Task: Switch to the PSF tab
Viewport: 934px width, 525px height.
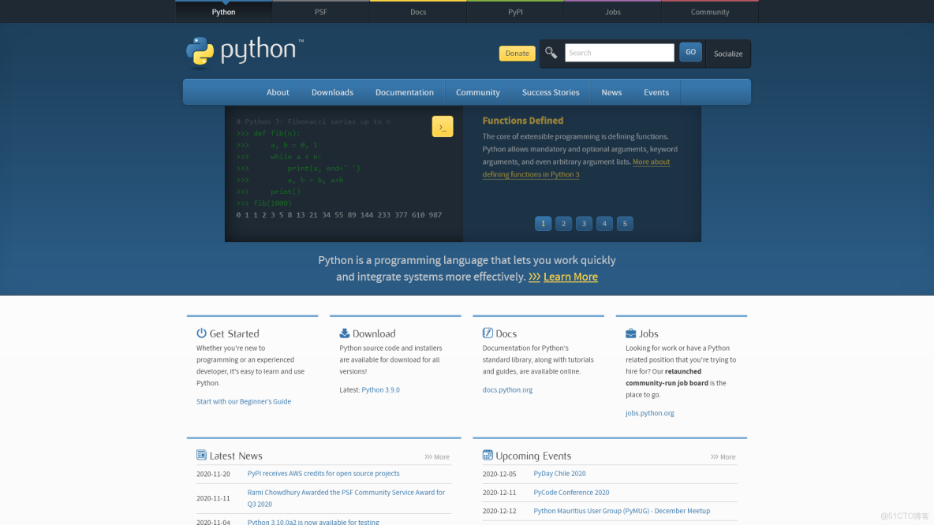Action: click(320, 11)
